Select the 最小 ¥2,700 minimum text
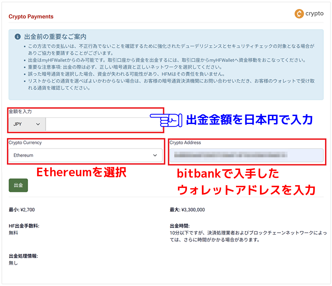This screenshot has width=332, height=286. (x=22, y=210)
